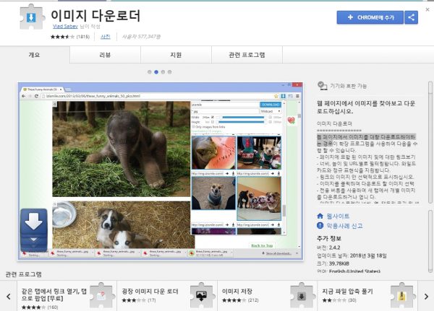434x311 pixels.
Task: Click the Back to Top link in the screenshot
Action: click(x=262, y=245)
